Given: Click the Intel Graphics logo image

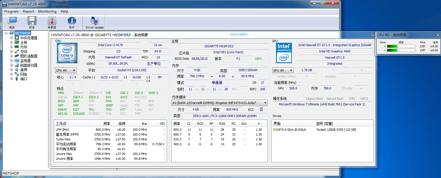Looking at the screenshot, I should (x=284, y=53).
